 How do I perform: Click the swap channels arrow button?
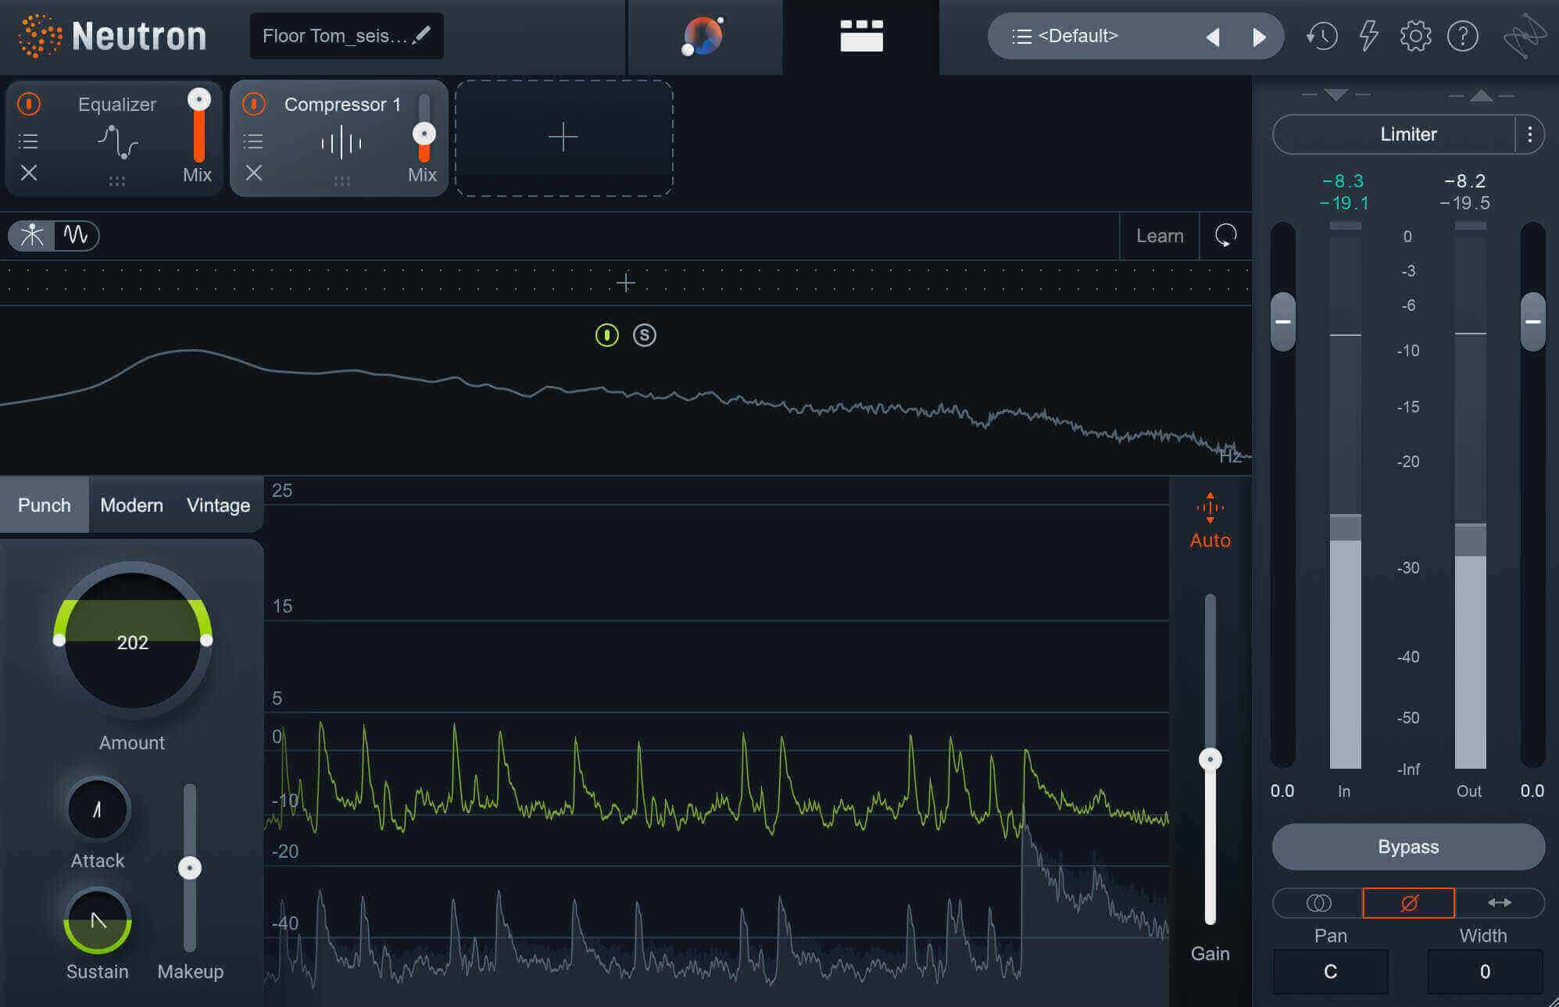coord(1499,903)
